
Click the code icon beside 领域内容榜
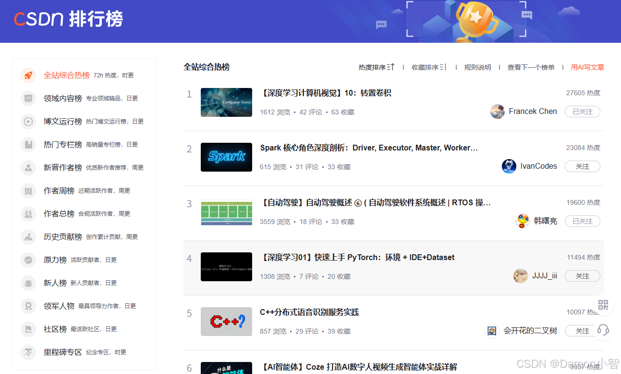pos(28,99)
